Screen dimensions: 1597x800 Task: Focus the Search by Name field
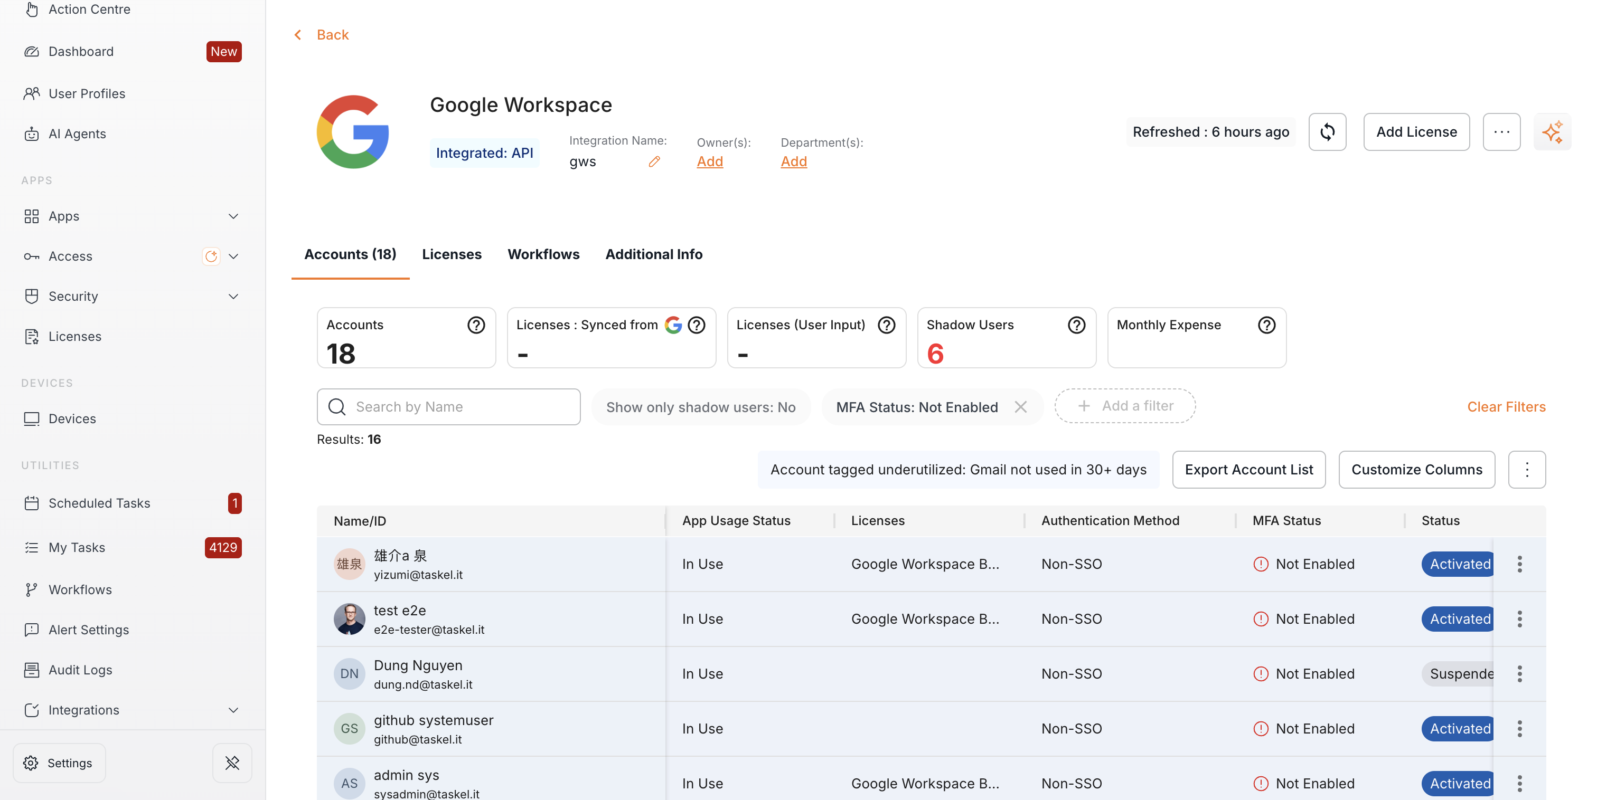[448, 407]
